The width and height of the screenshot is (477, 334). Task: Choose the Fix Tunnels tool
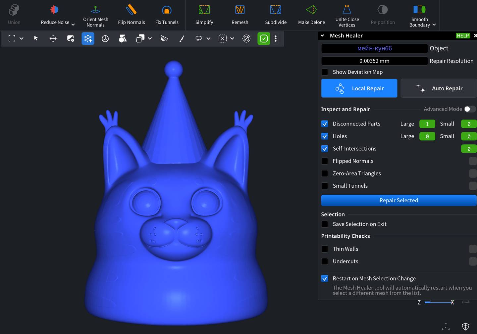[167, 10]
